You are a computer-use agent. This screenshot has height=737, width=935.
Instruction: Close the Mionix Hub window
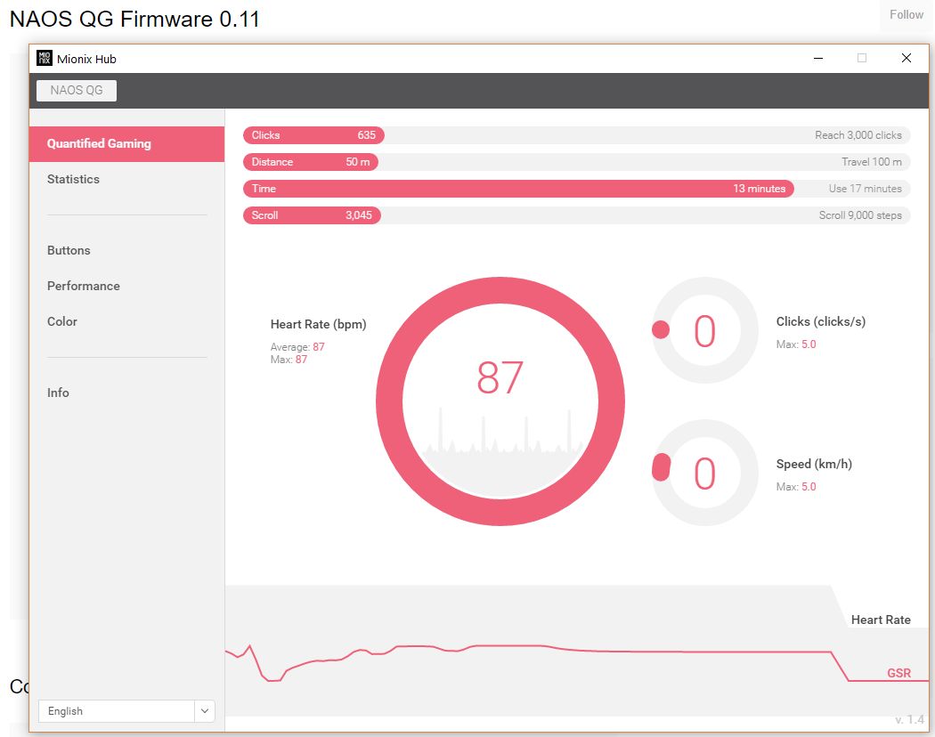click(x=907, y=58)
